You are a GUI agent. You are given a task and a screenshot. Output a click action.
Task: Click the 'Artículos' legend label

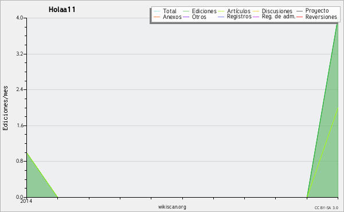(239, 11)
